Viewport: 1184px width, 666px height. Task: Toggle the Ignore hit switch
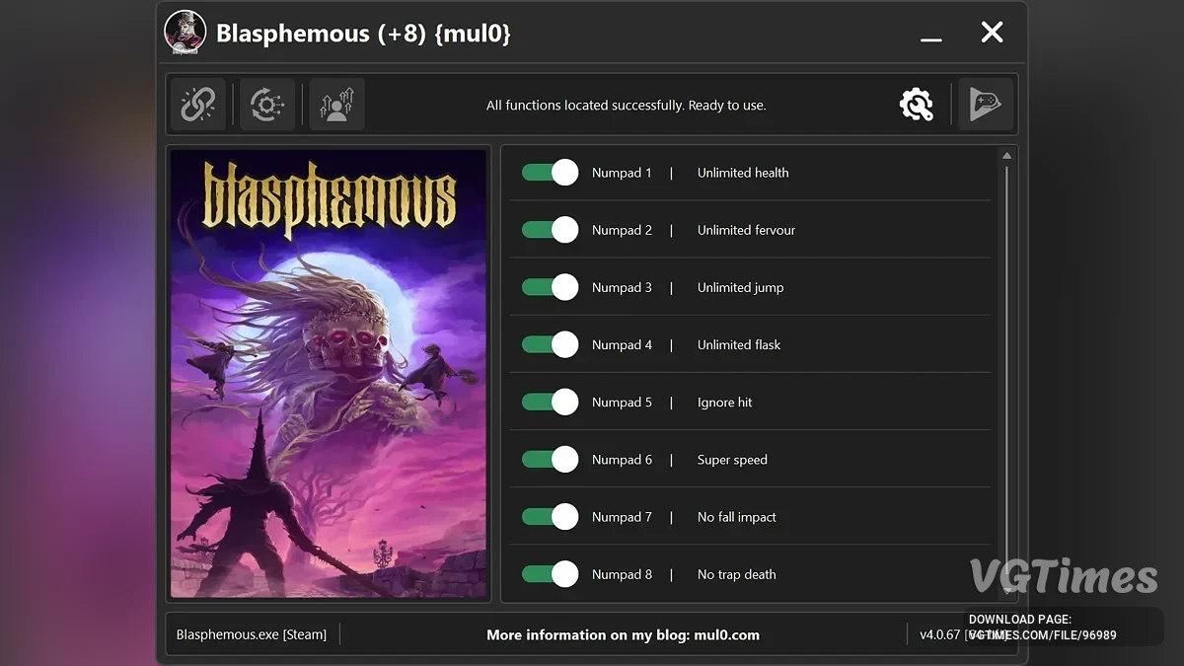tap(551, 402)
